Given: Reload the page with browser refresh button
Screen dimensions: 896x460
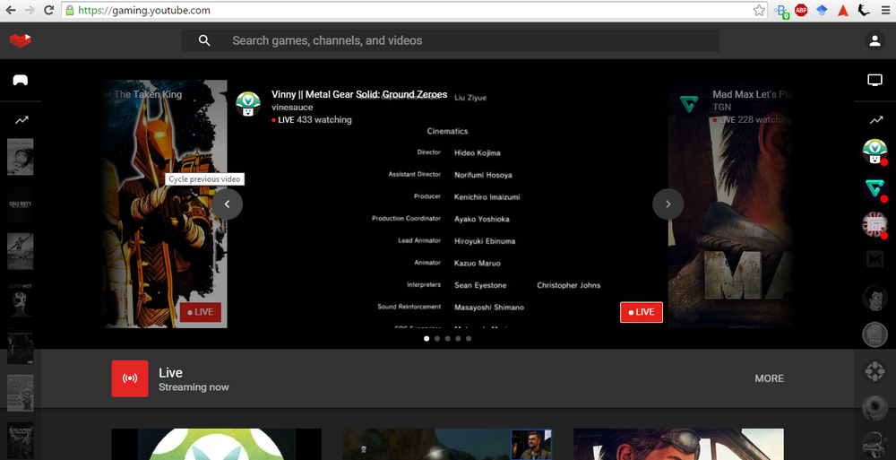Looking at the screenshot, I should point(49,11).
